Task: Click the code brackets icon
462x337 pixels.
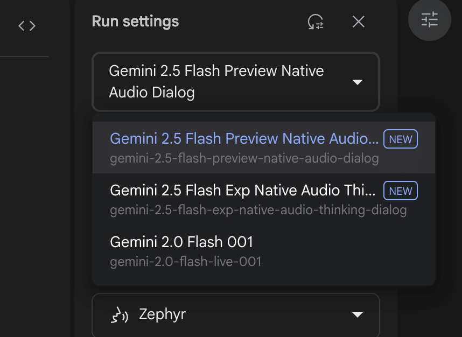Action: 27,26
